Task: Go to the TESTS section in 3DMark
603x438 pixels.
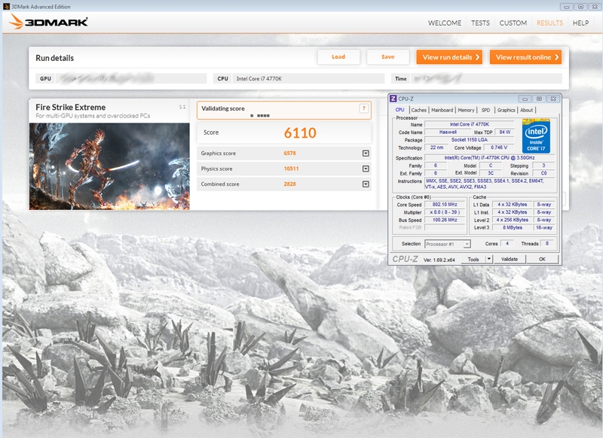Action: point(480,23)
